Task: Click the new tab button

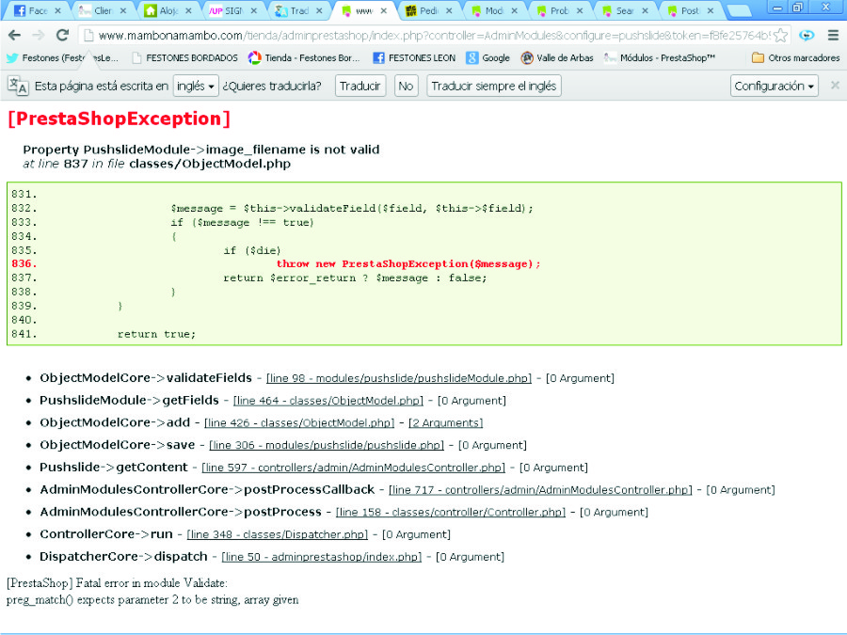Action: [739, 10]
